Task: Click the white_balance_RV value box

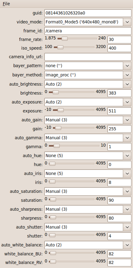Action: [119, 262]
